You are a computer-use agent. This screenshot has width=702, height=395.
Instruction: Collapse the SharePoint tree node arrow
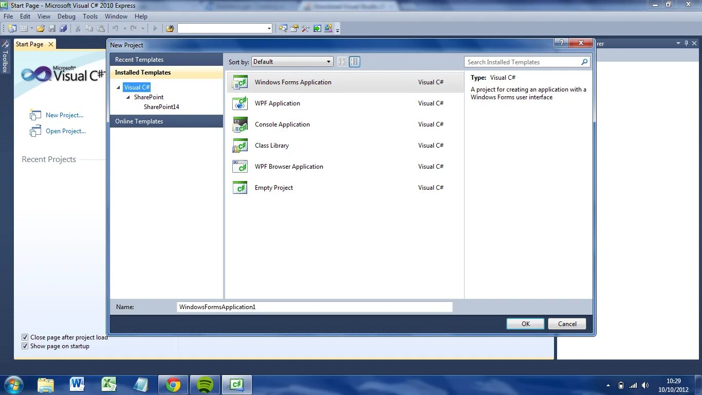click(x=128, y=97)
